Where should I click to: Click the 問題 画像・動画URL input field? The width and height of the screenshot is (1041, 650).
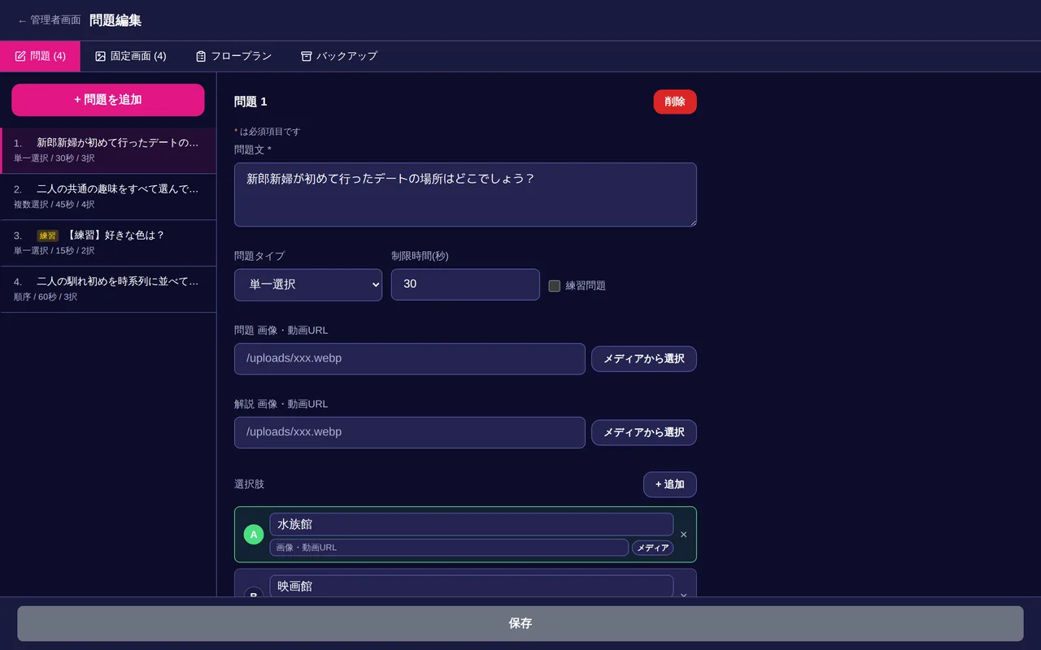point(410,359)
